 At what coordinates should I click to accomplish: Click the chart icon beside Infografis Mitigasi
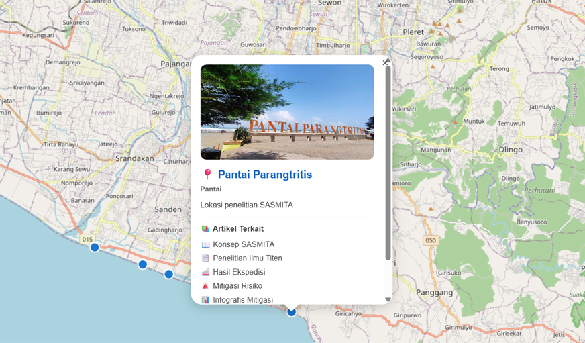tap(205, 299)
